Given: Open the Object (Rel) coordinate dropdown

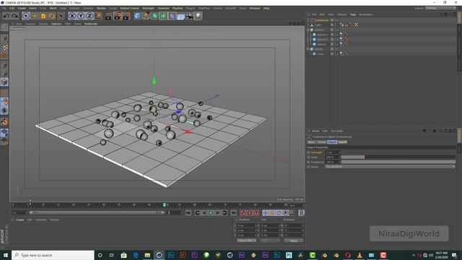Looking at the screenshot, I should (246, 240).
